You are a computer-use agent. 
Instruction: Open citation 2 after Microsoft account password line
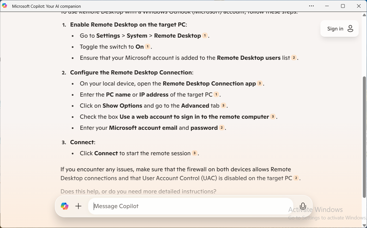(x=221, y=128)
